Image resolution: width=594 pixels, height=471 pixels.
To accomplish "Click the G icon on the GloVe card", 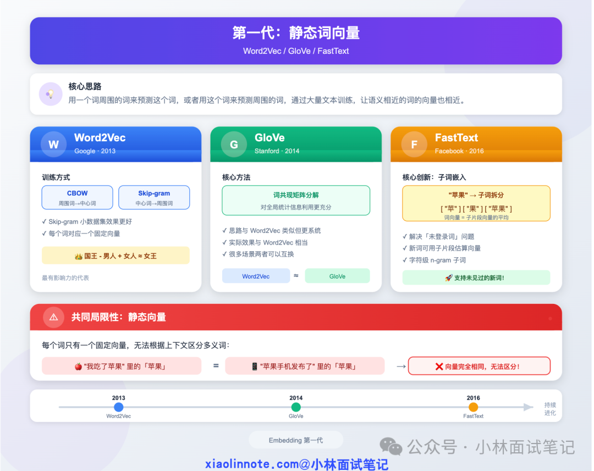I will pyautogui.click(x=233, y=144).
